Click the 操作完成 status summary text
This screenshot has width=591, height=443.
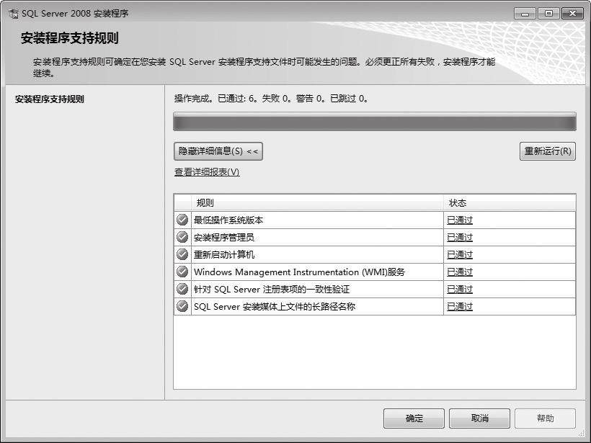(x=271, y=99)
